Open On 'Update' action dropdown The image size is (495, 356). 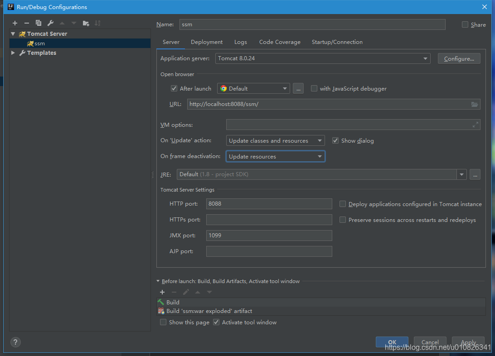(275, 140)
